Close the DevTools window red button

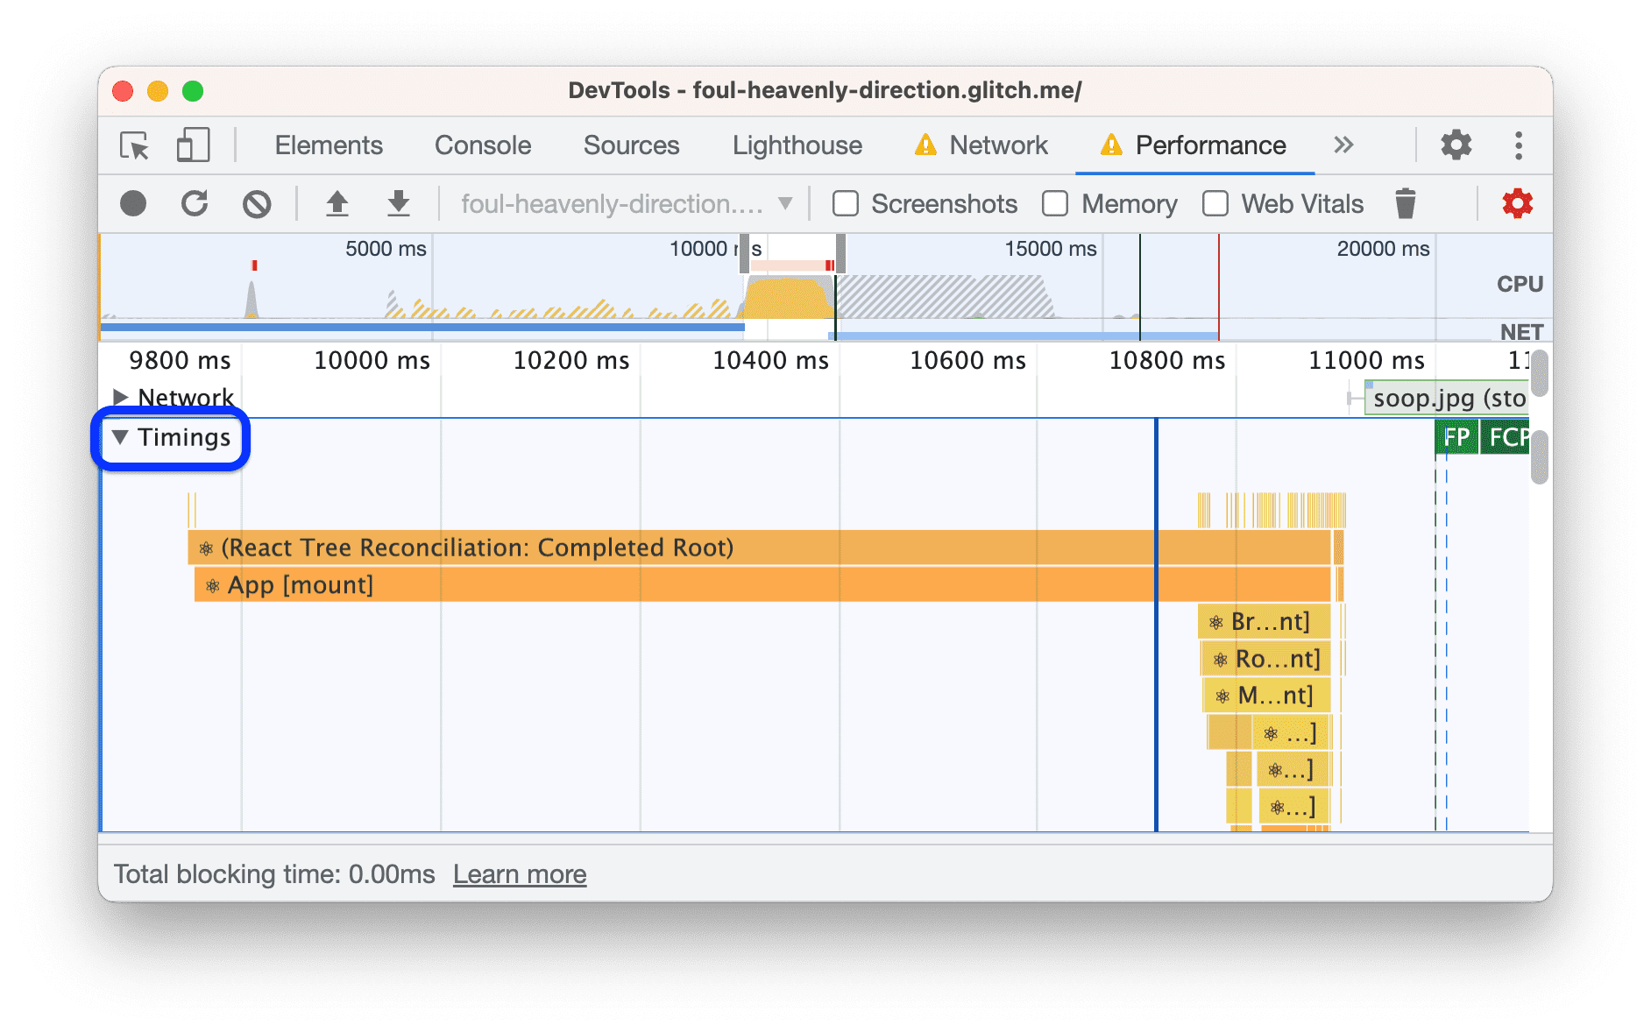[123, 91]
